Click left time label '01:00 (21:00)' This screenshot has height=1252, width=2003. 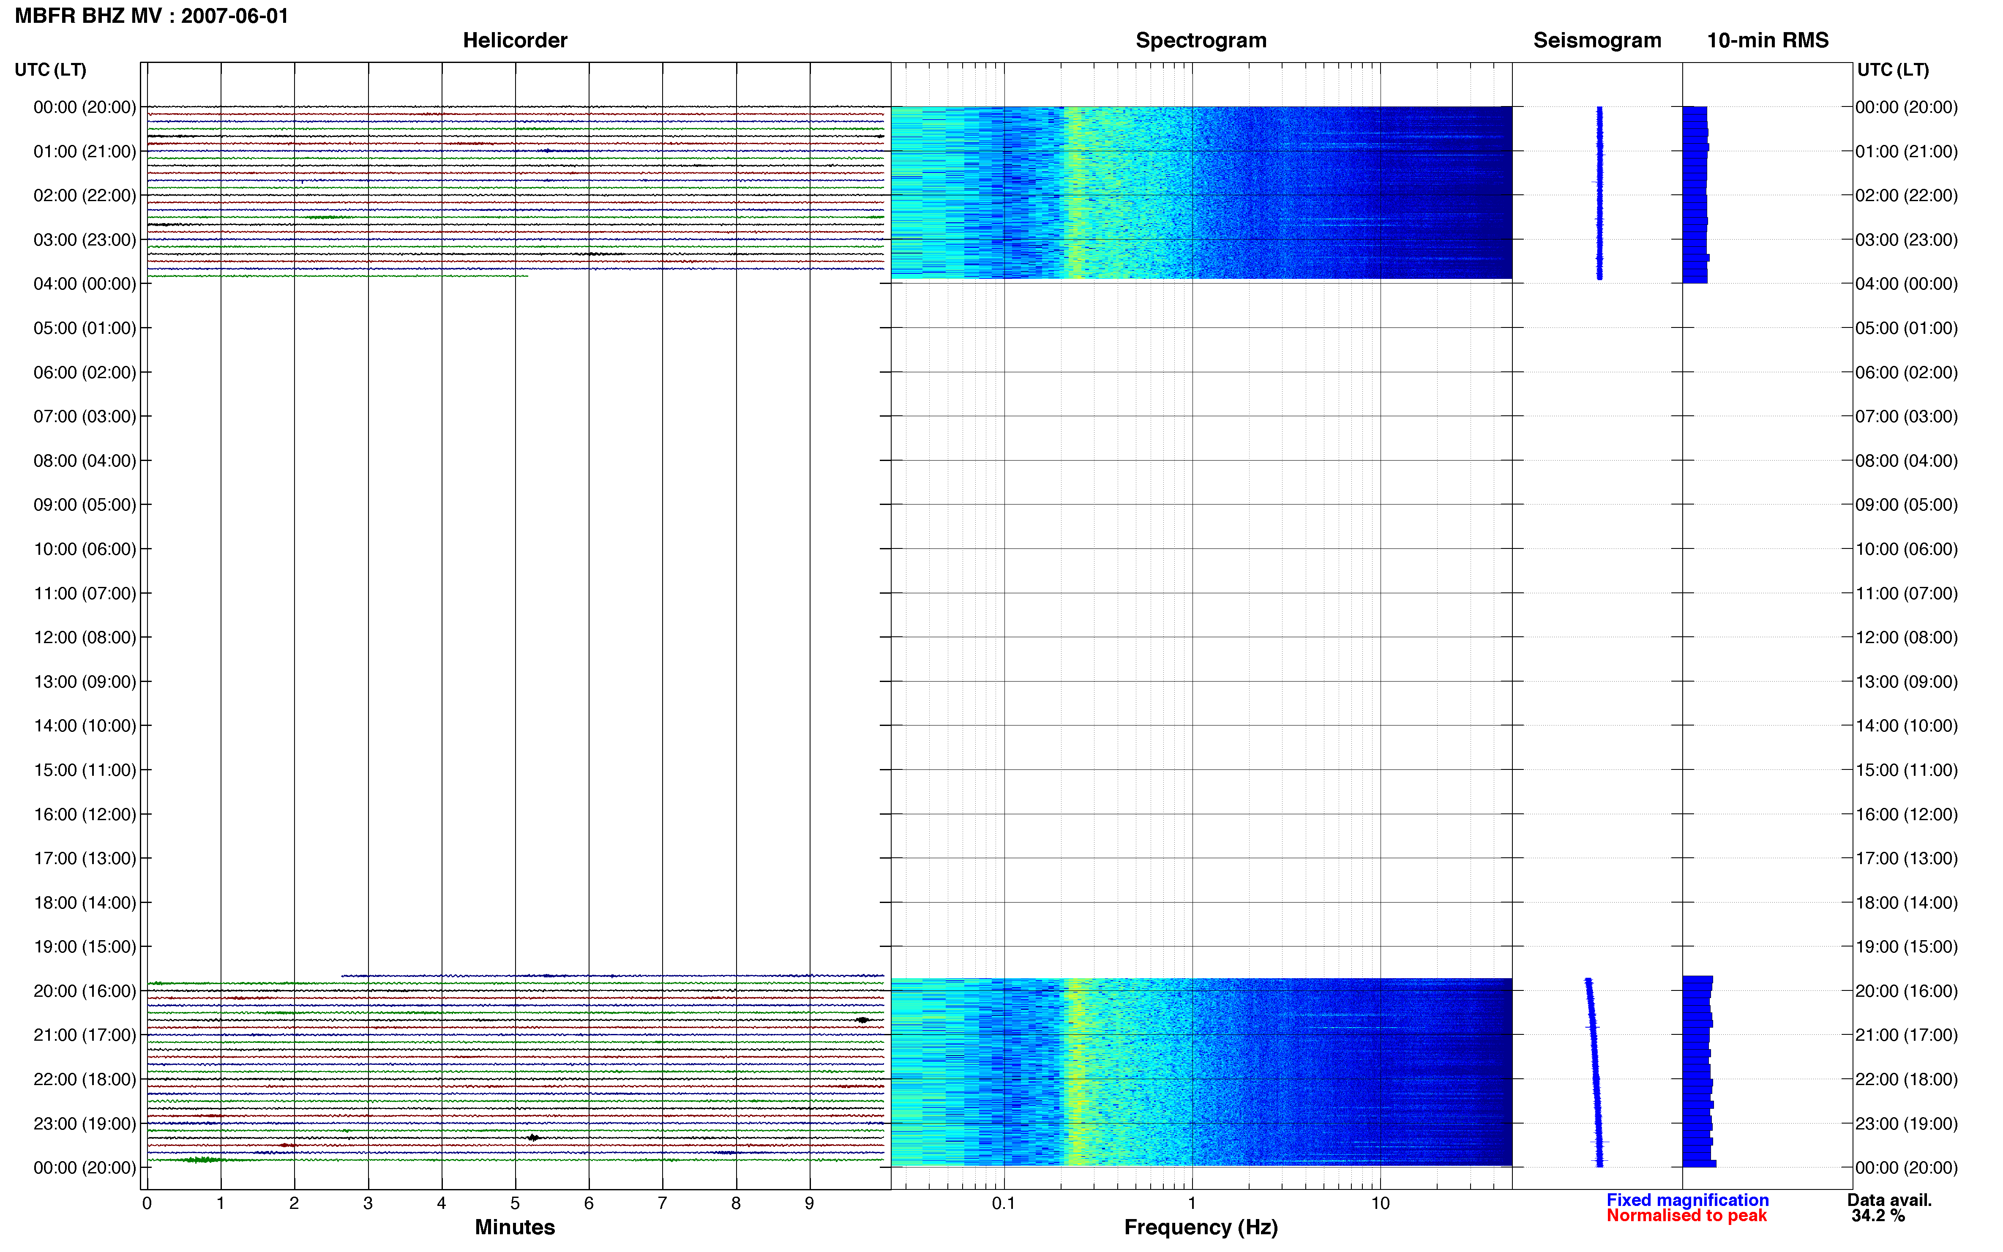click(x=85, y=152)
